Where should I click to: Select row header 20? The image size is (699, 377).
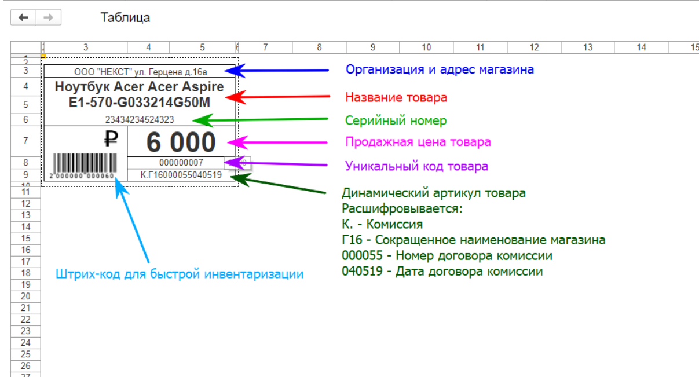26,296
